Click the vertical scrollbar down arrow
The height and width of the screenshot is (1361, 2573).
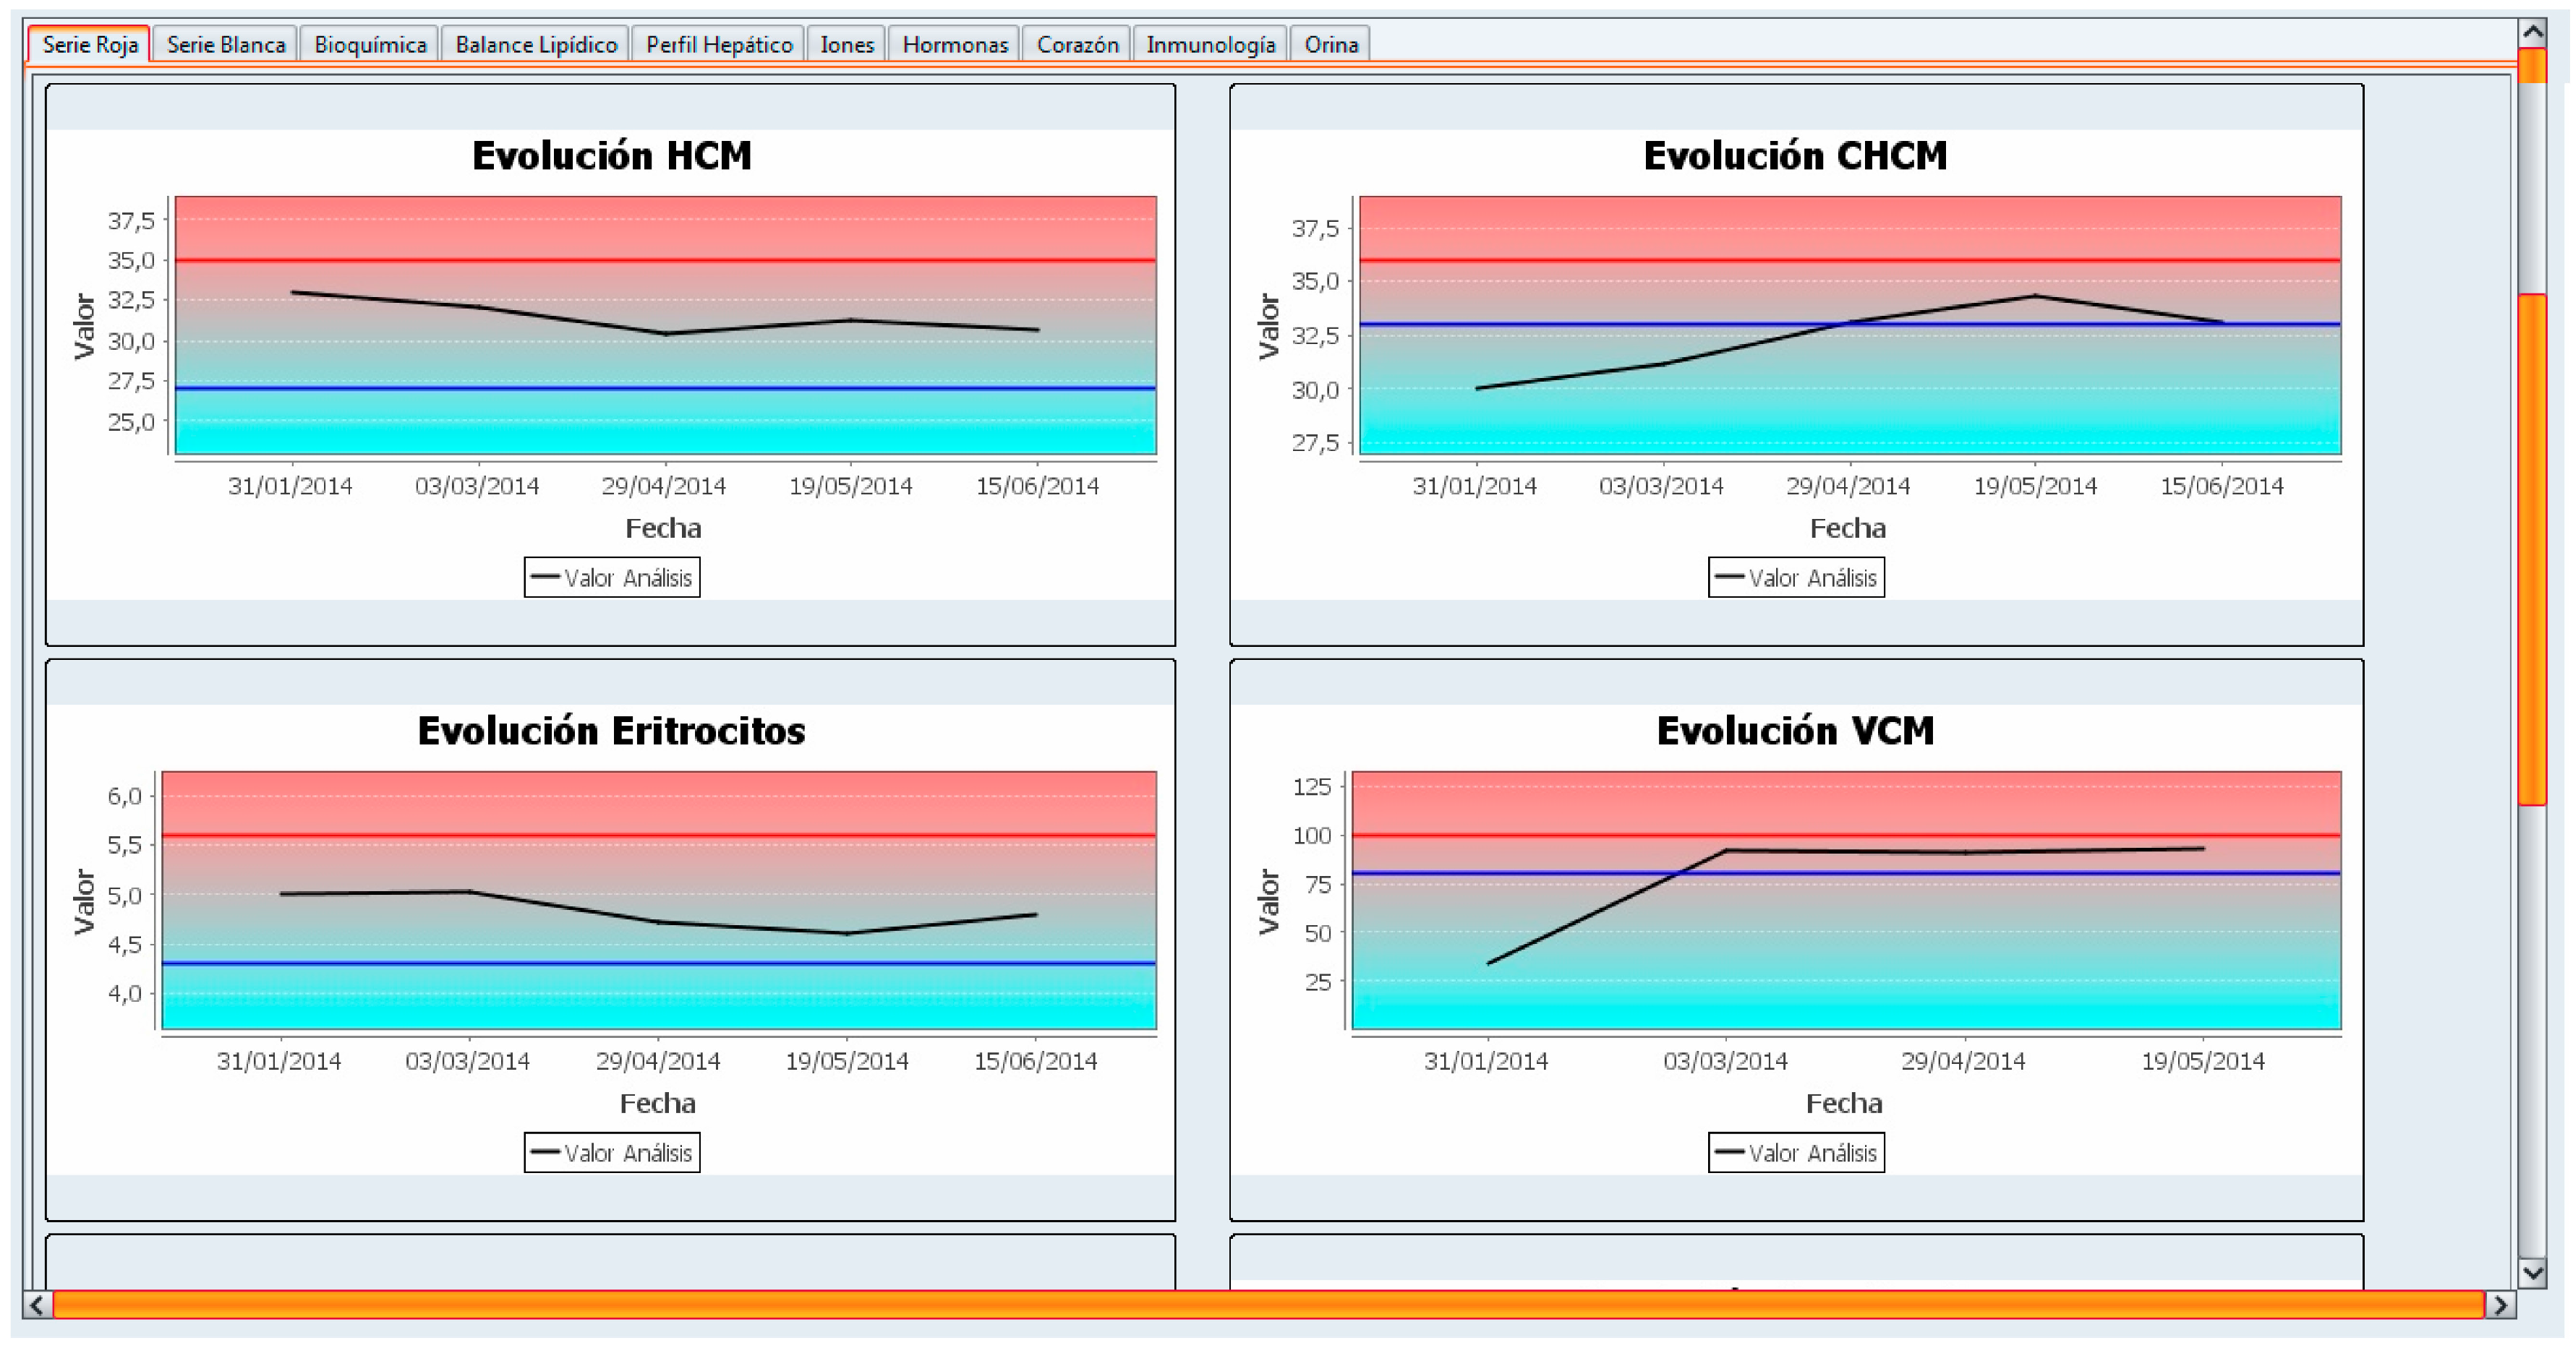point(2532,1272)
